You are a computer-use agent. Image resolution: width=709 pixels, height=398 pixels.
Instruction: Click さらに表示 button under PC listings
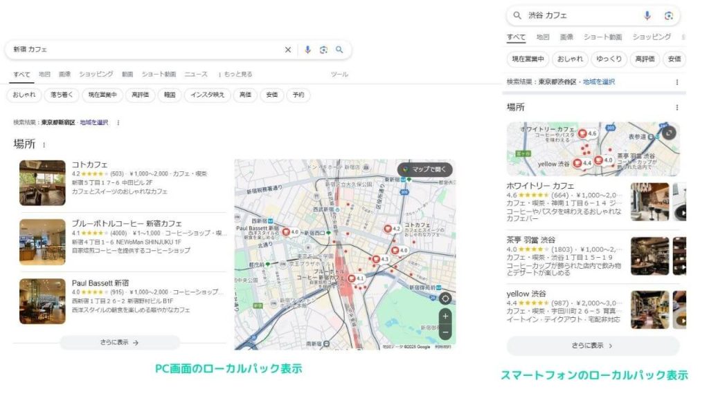[120, 343]
